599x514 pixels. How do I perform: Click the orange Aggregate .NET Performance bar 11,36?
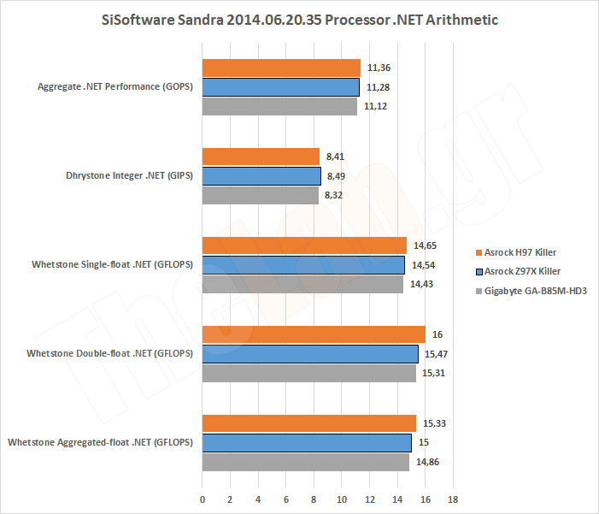(x=281, y=68)
